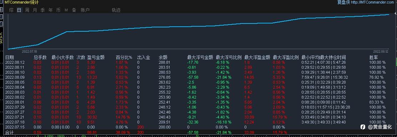Select the 日 daily statistics tab
The width and height of the screenshot is (397, 137).
point(19,10)
